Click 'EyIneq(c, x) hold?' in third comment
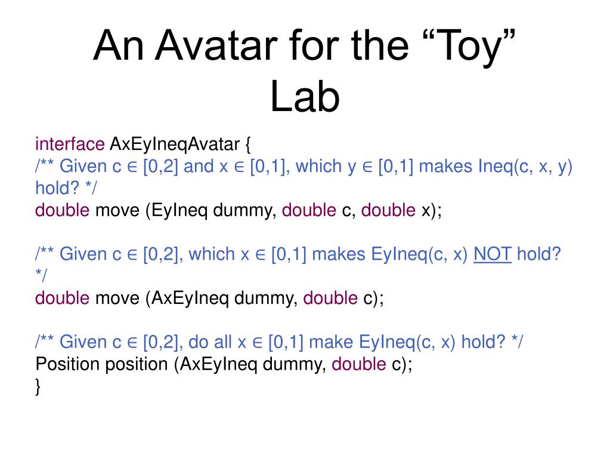Screen dimensions: 610x458 click(432, 342)
